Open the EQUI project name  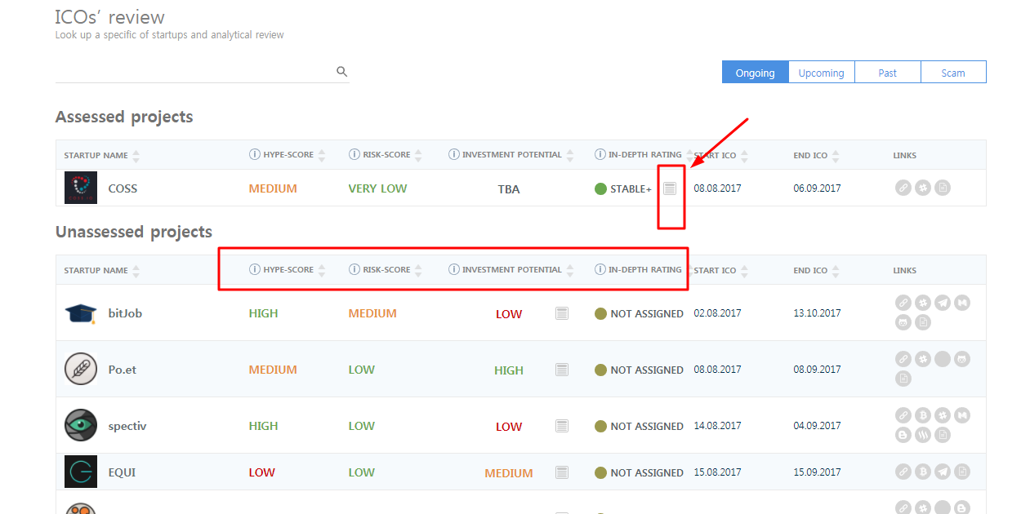[x=122, y=472]
